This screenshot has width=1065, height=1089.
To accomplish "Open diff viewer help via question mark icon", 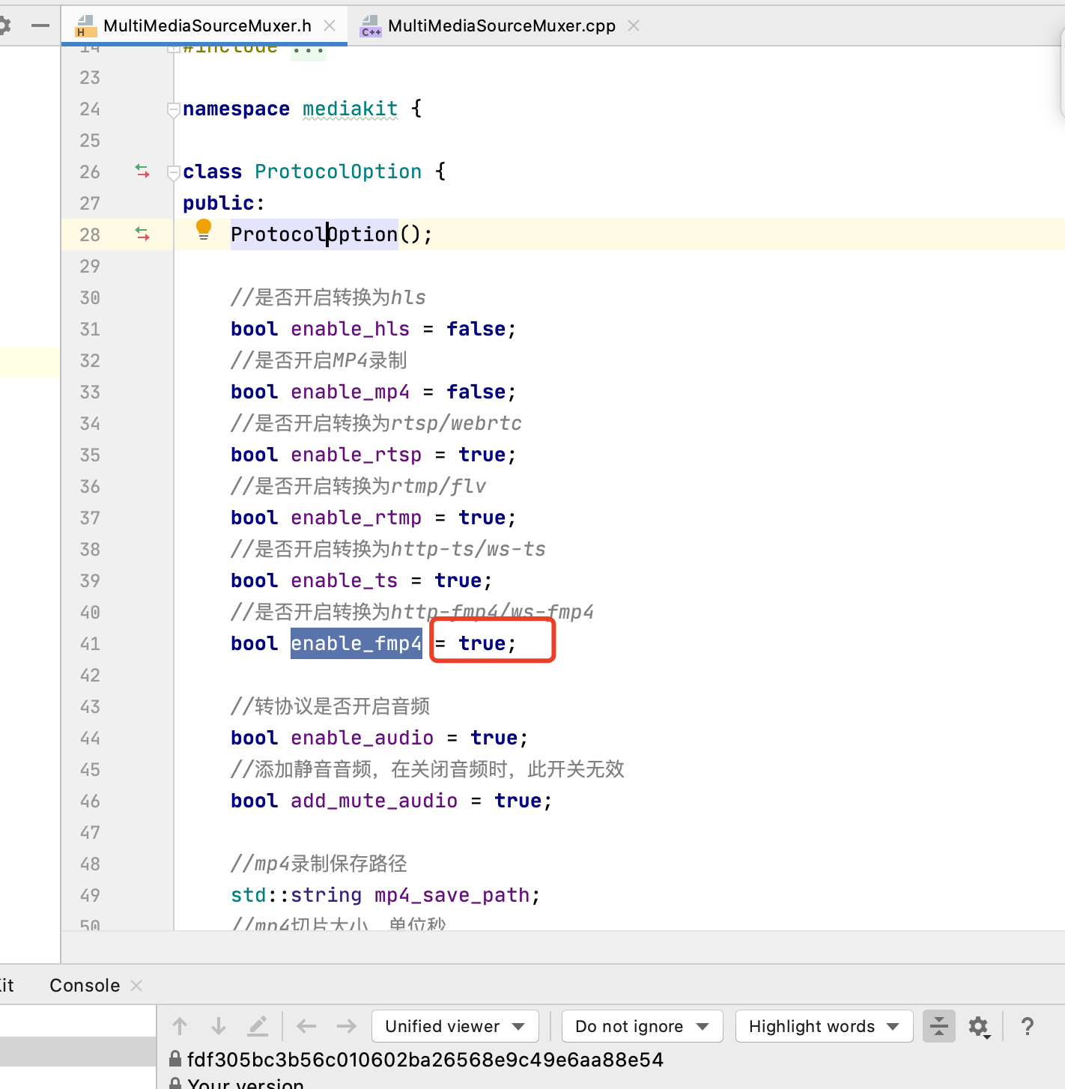I will click(1027, 1026).
